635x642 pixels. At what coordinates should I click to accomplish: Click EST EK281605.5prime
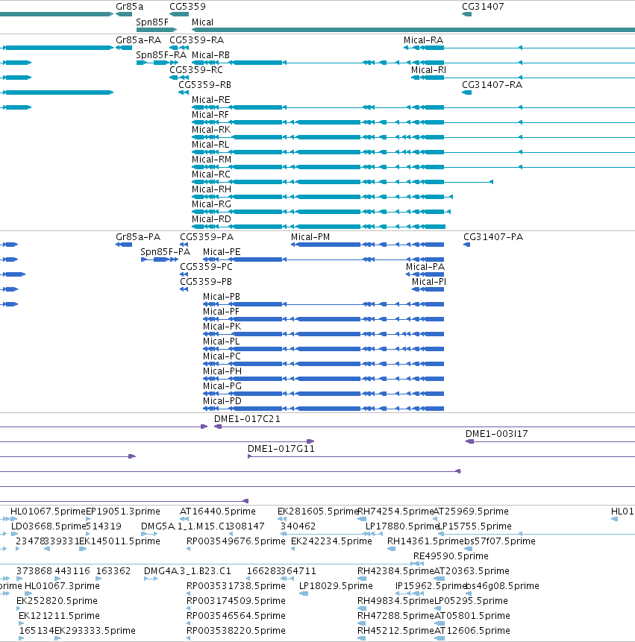click(x=282, y=519)
